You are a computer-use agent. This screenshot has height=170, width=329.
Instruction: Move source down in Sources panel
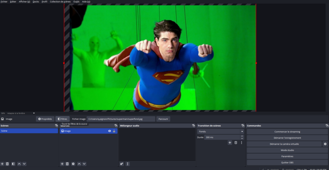click(84, 164)
